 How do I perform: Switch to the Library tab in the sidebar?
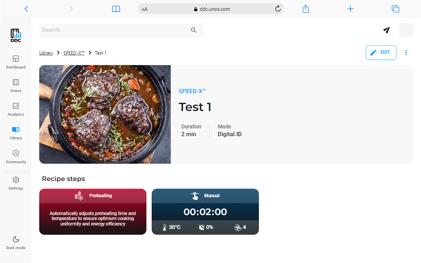point(15,133)
